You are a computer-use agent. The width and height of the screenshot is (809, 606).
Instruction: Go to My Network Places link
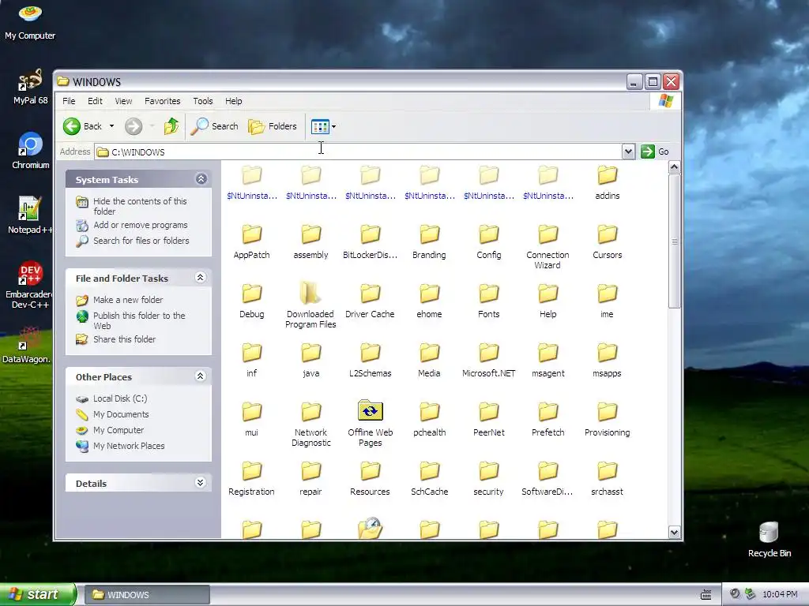tap(129, 446)
